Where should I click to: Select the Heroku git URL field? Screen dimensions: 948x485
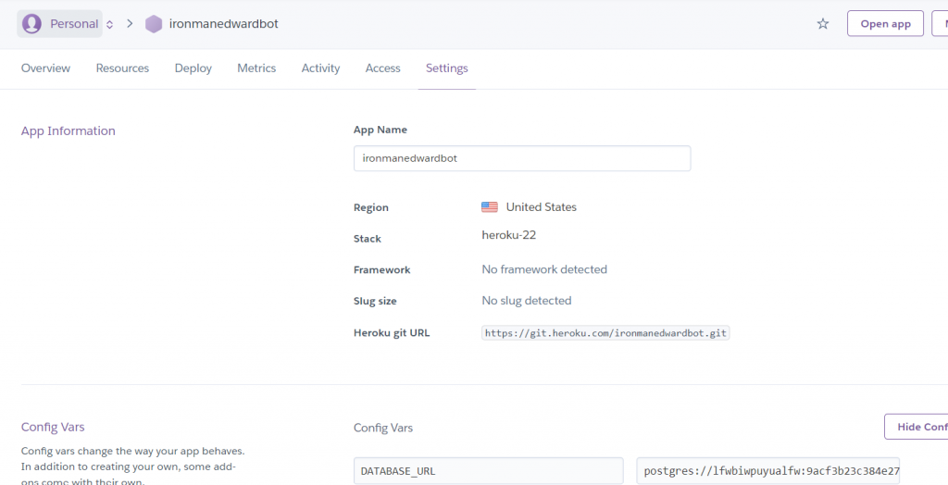[x=605, y=333]
